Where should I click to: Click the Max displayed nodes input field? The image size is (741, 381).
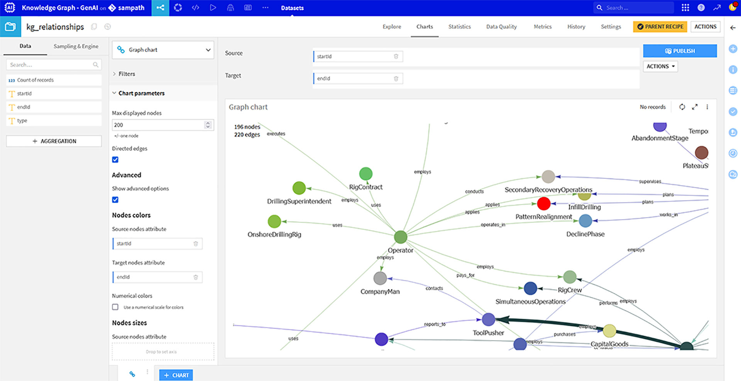point(158,125)
